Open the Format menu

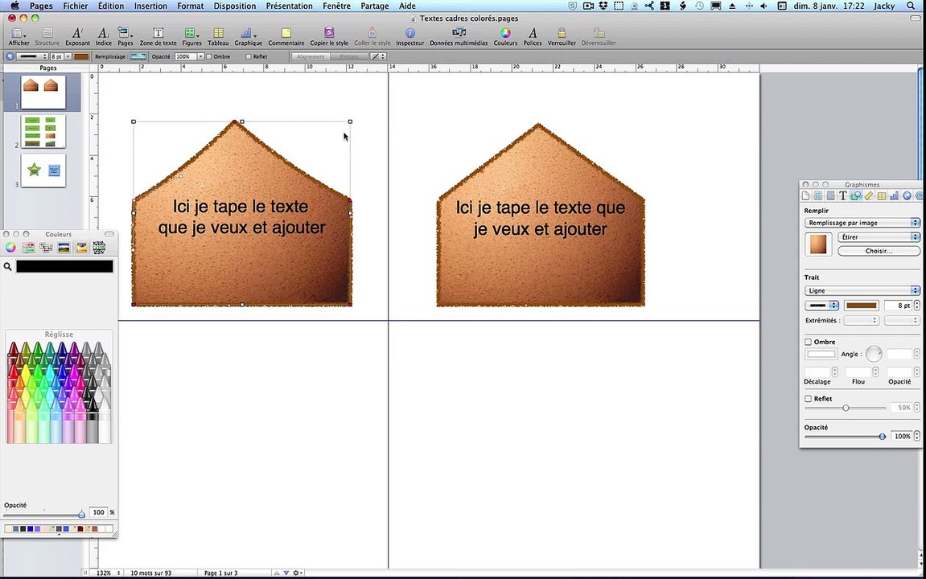190,6
